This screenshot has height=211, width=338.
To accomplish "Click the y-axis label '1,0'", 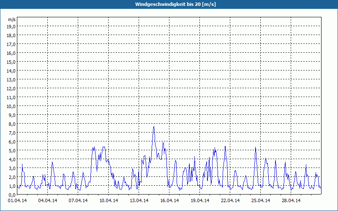I will coord(12,186).
